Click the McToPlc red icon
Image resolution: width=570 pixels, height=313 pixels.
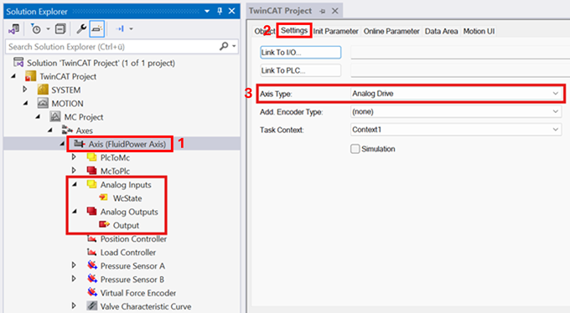[92, 171]
